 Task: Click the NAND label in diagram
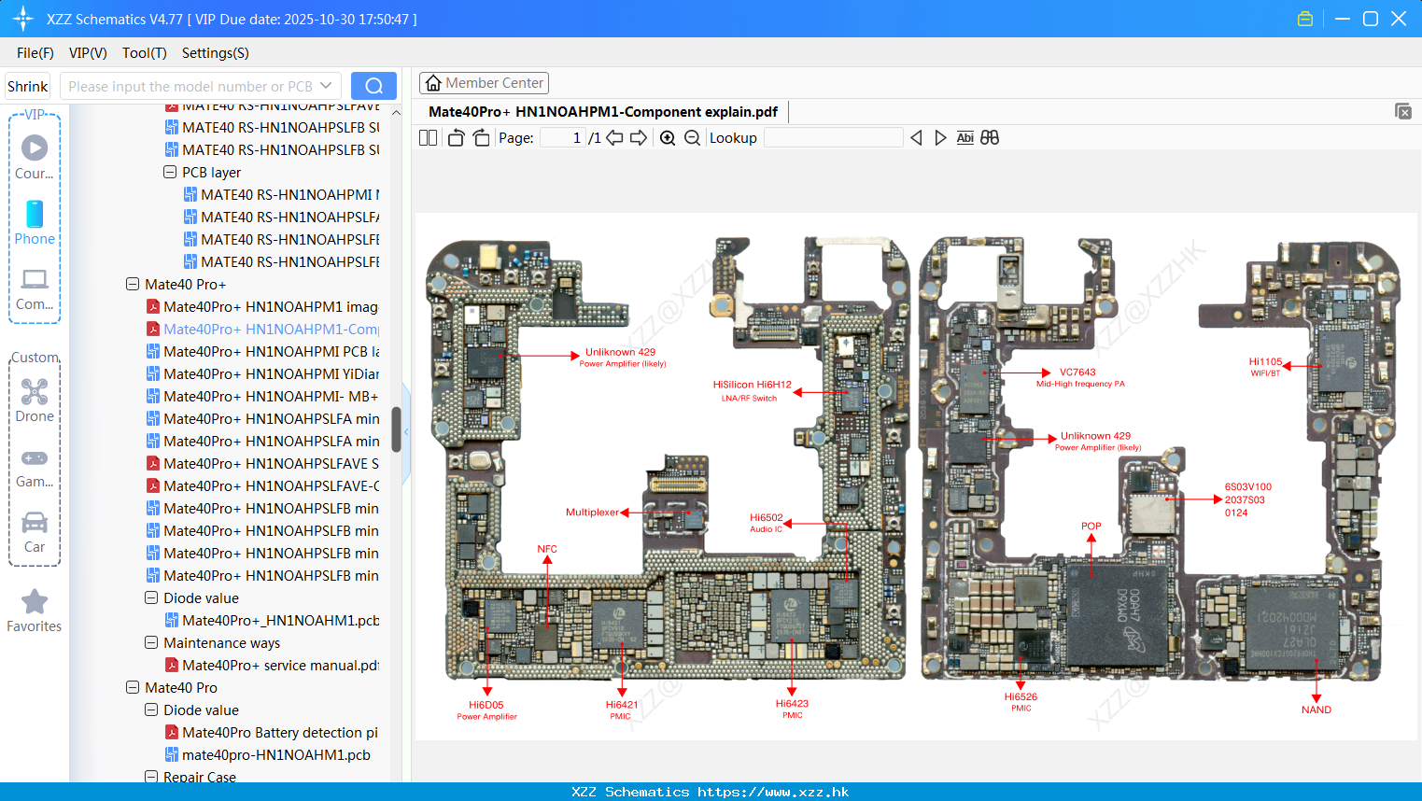[x=1316, y=710]
